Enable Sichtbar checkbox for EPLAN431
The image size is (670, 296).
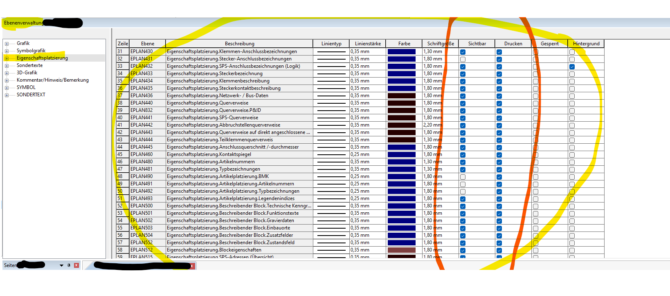[x=463, y=59]
